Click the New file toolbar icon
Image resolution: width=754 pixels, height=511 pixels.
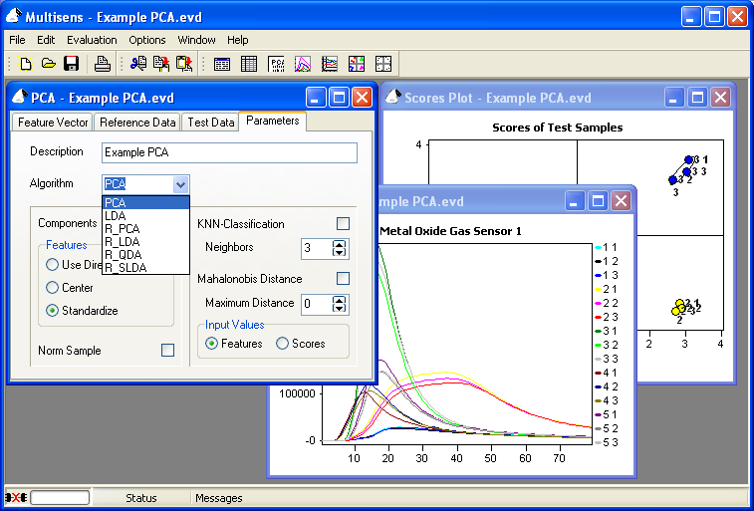[26, 64]
